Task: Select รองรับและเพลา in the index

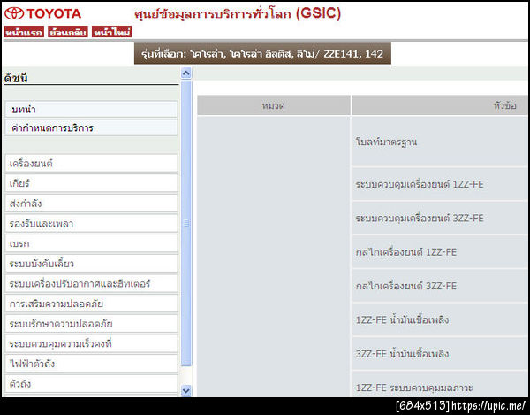Action: pos(91,223)
